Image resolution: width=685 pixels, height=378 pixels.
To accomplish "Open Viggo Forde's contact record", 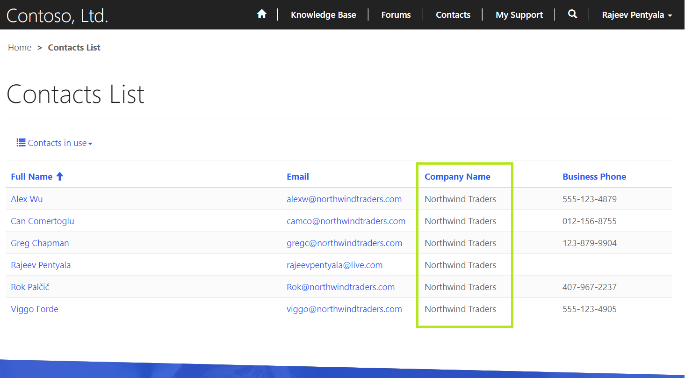I will click(34, 309).
